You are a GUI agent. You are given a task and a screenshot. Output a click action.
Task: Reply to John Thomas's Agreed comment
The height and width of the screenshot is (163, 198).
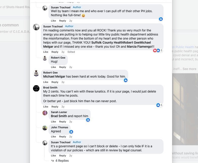(63, 137)
